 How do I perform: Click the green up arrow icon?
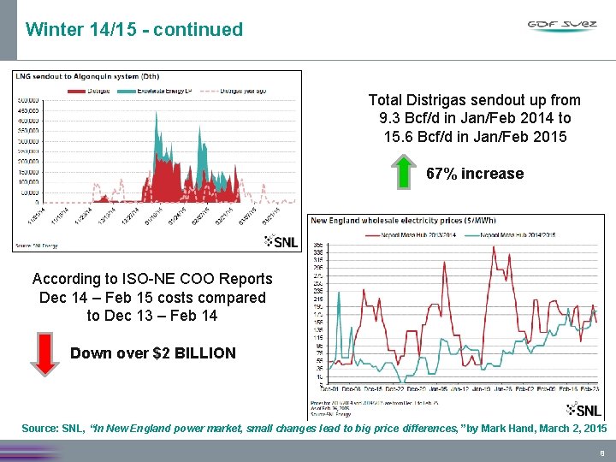pos(404,172)
